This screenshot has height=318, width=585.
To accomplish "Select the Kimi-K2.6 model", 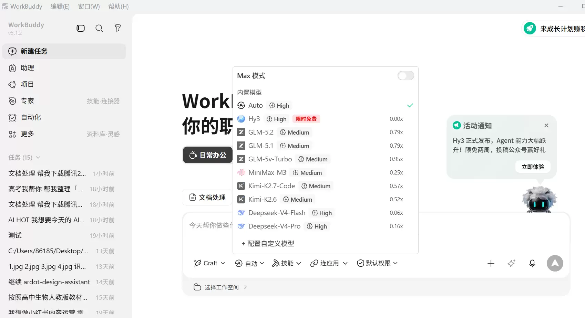I will point(326,199).
